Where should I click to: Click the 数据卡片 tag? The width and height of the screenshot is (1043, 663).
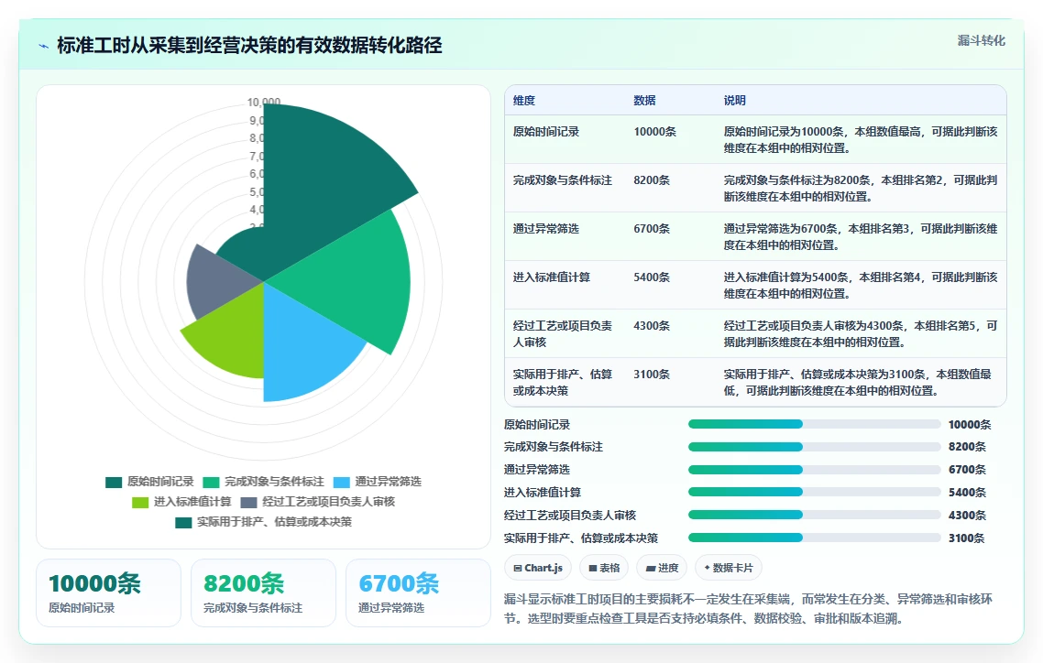[x=729, y=568]
